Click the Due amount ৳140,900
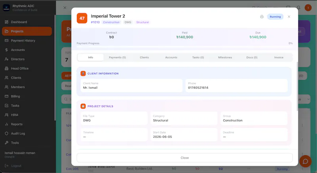 258,37
